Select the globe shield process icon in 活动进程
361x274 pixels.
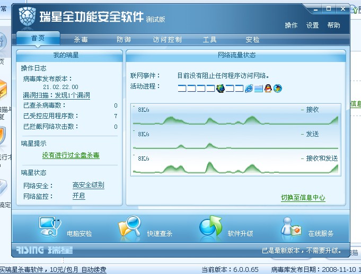click(x=221, y=89)
